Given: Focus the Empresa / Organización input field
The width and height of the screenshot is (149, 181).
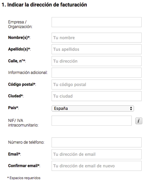Looking at the screenshot, I should click(96, 22).
